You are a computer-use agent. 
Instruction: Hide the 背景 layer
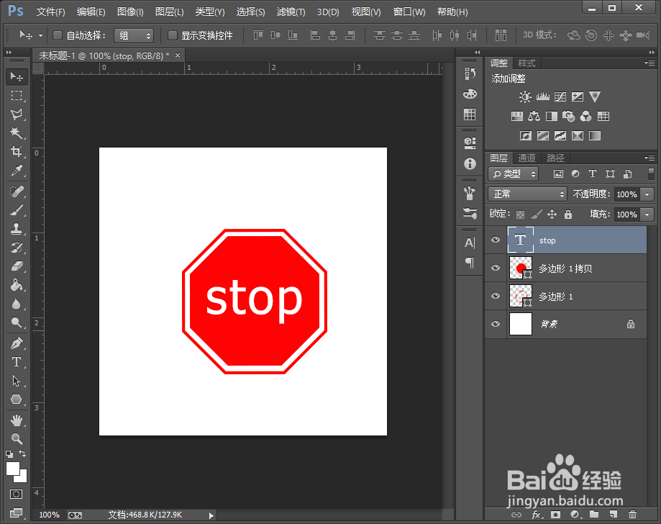[x=496, y=324]
